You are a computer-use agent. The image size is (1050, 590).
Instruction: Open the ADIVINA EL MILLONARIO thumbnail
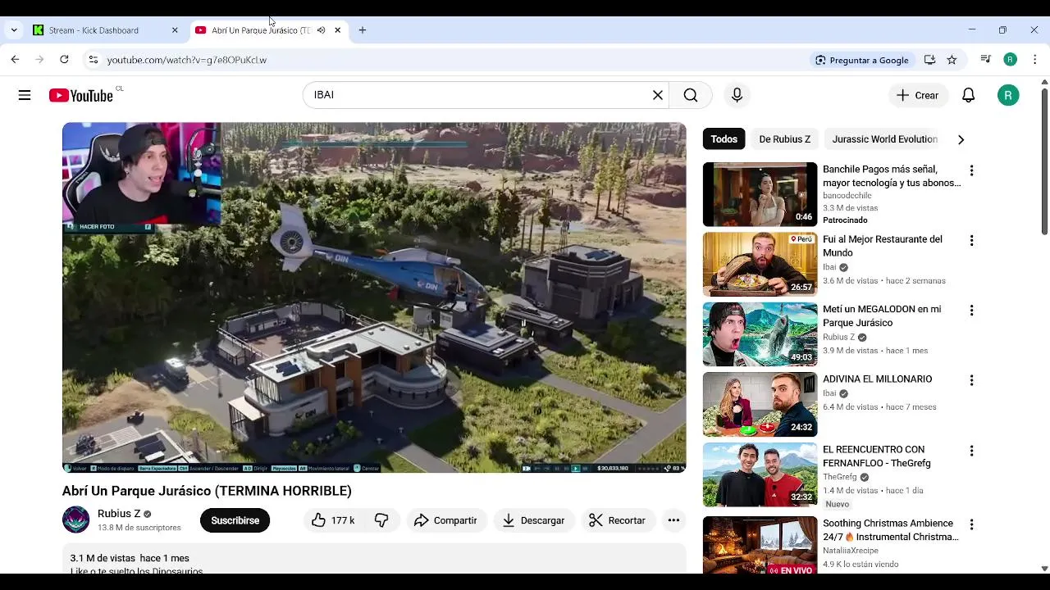(x=760, y=404)
